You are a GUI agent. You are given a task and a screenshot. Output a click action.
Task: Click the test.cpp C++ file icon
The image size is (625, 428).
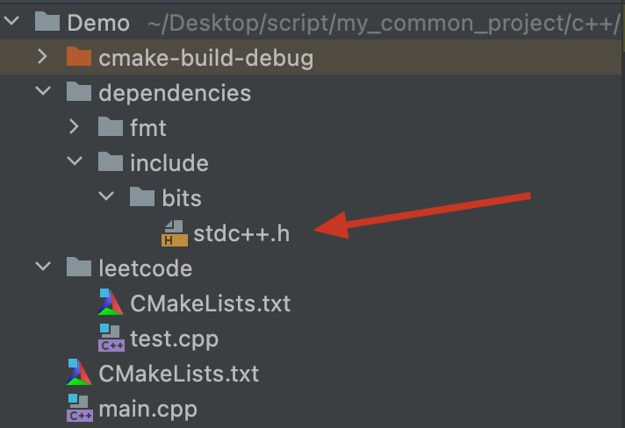[111, 338]
